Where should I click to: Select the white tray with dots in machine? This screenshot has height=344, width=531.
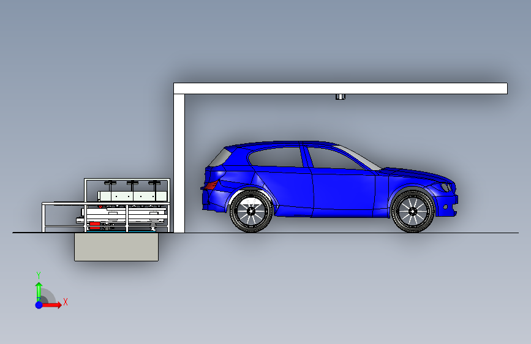pyautogui.click(x=132, y=196)
